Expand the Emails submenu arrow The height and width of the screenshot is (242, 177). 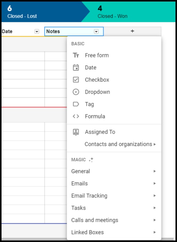pos(154,183)
